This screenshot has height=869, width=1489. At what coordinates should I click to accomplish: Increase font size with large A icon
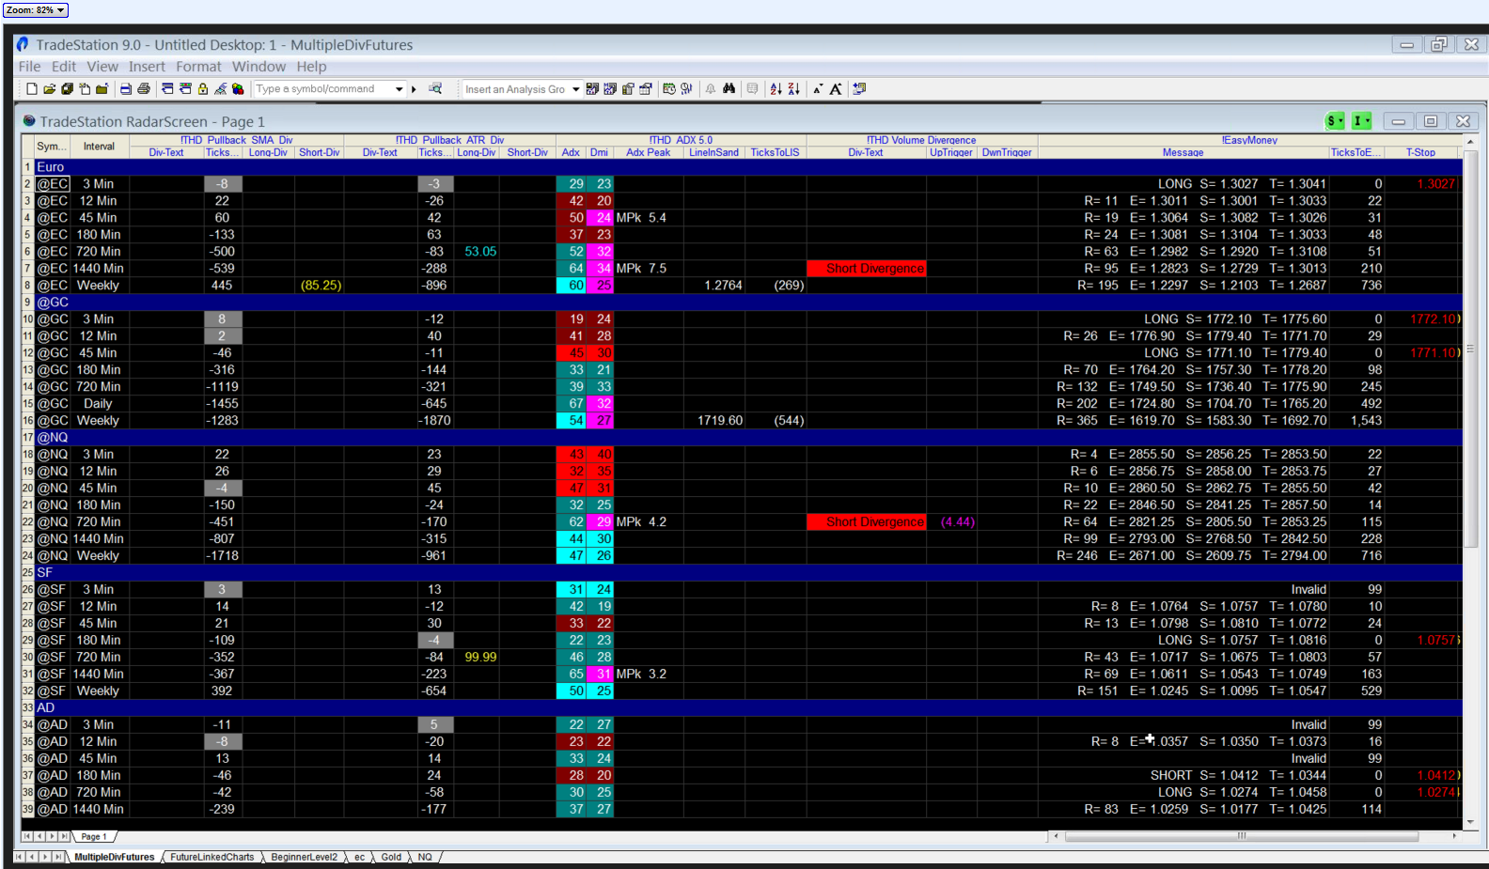coord(836,89)
